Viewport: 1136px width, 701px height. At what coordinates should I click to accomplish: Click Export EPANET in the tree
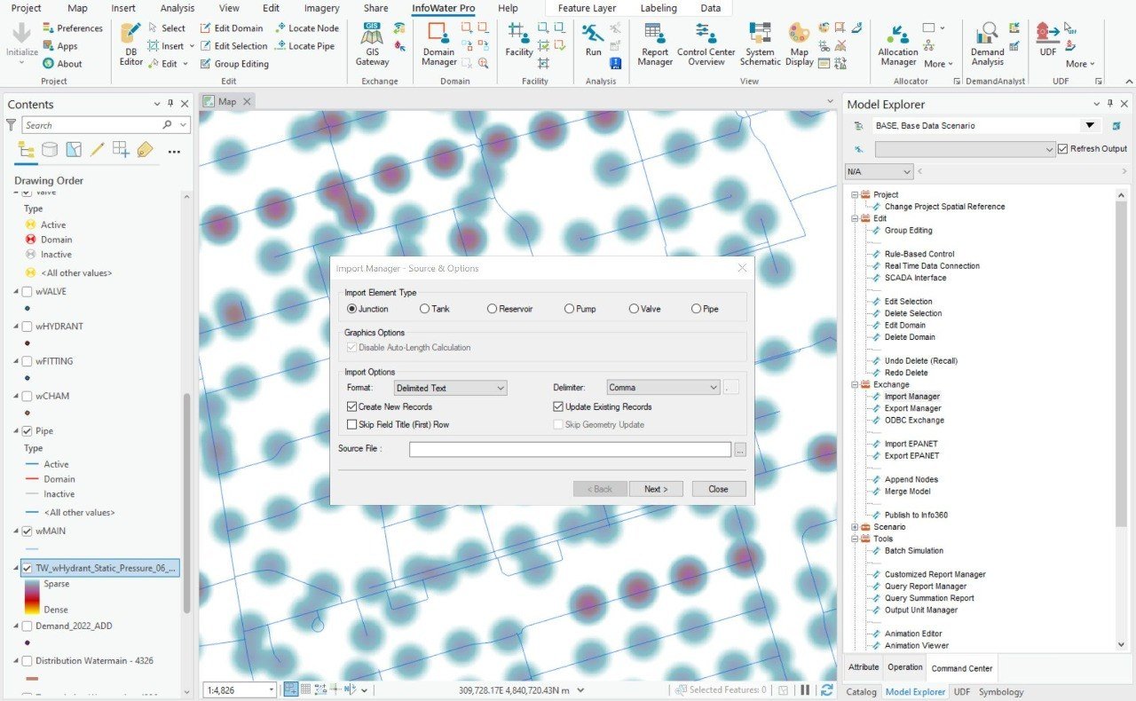[x=911, y=456]
